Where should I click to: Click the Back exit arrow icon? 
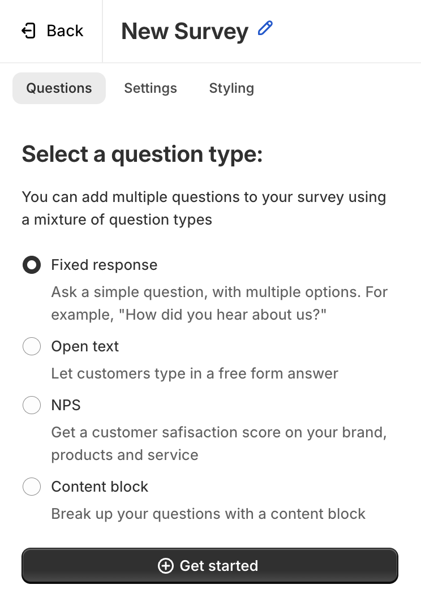click(x=29, y=31)
